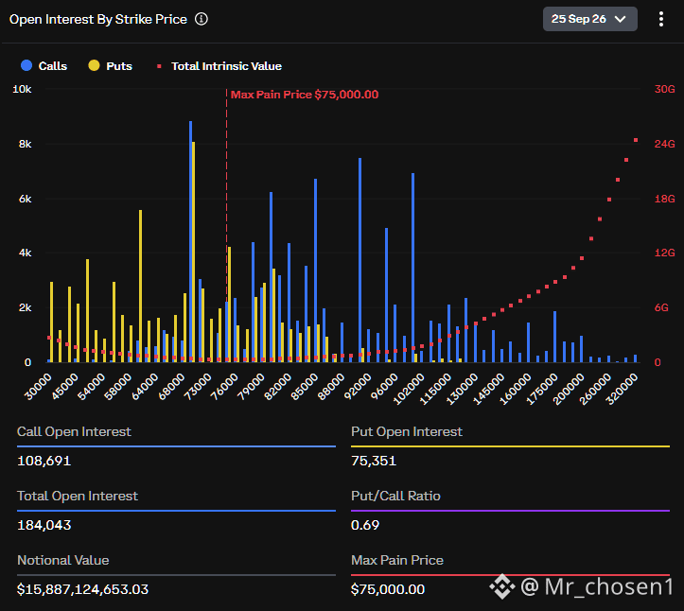Viewport: 684px width, 611px height.
Task: Click the tall yellow puts bar near 64000
Action: [140, 286]
